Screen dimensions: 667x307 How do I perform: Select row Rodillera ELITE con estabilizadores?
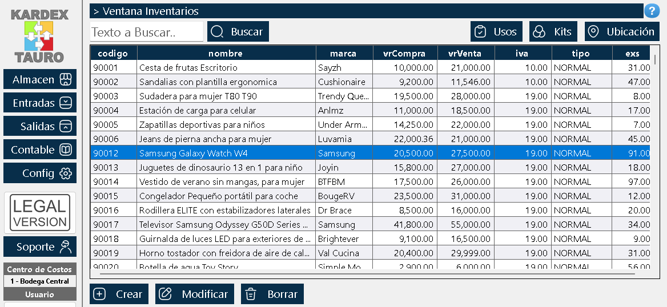[370, 210]
